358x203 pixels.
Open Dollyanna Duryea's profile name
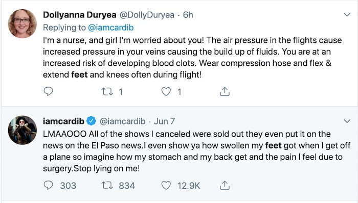coord(80,15)
